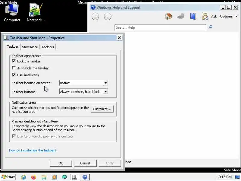The image size is (241, 181).
Task: Click the Notification area group title
Action: (x=24, y=103)
